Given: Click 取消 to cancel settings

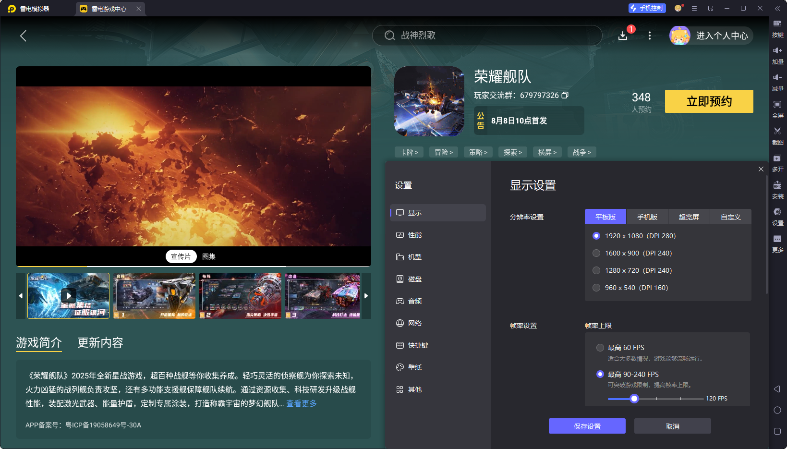Looking at the screenshot, I should 673,426.
